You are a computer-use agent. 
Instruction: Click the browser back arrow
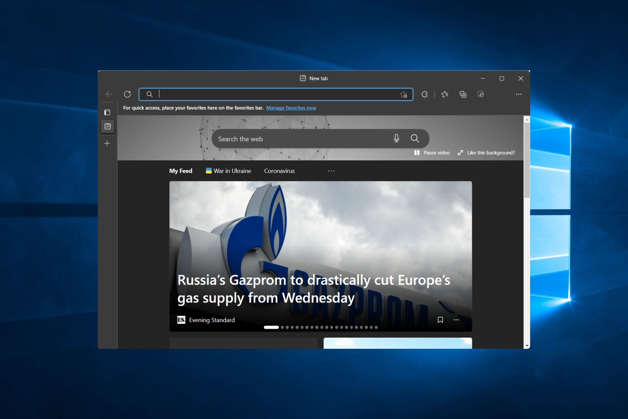pyautogui.click(x=109, y=94)
